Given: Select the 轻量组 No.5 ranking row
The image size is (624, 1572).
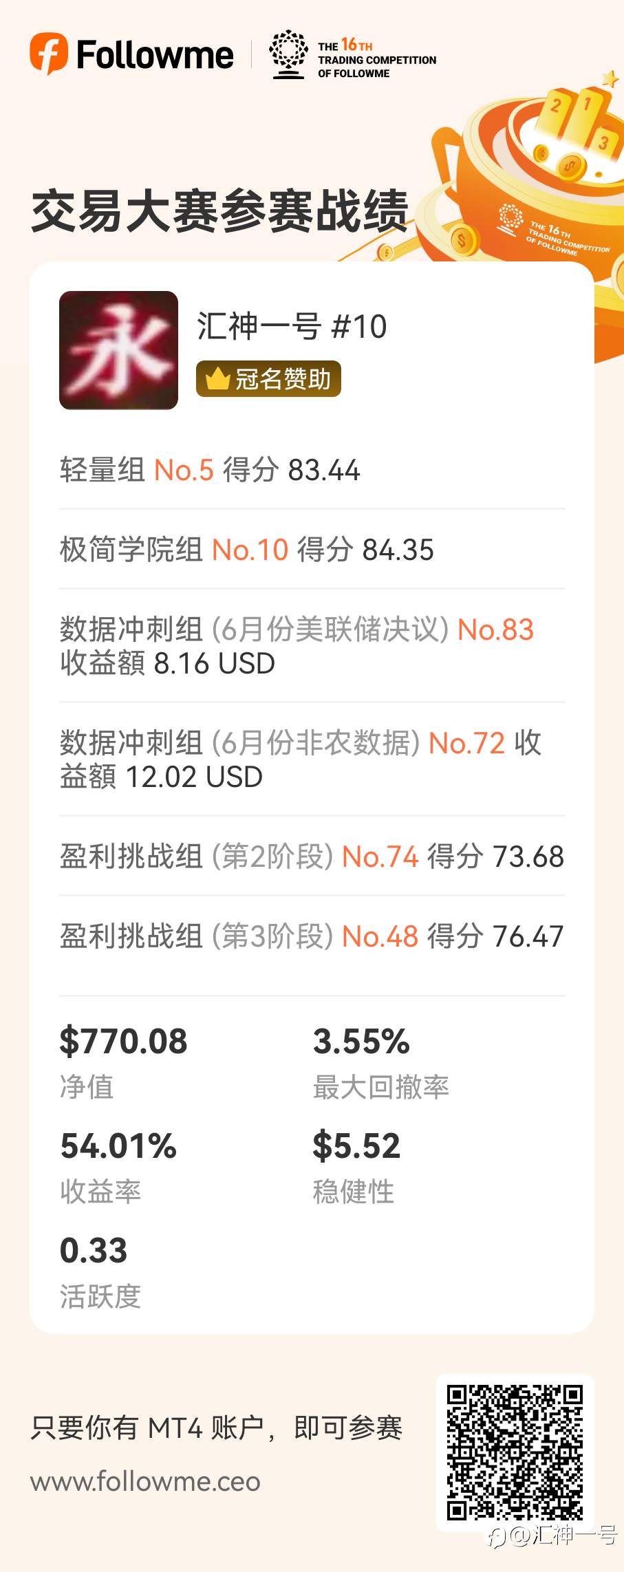Looking at the screenshot, I should click(x=210, y=471).
